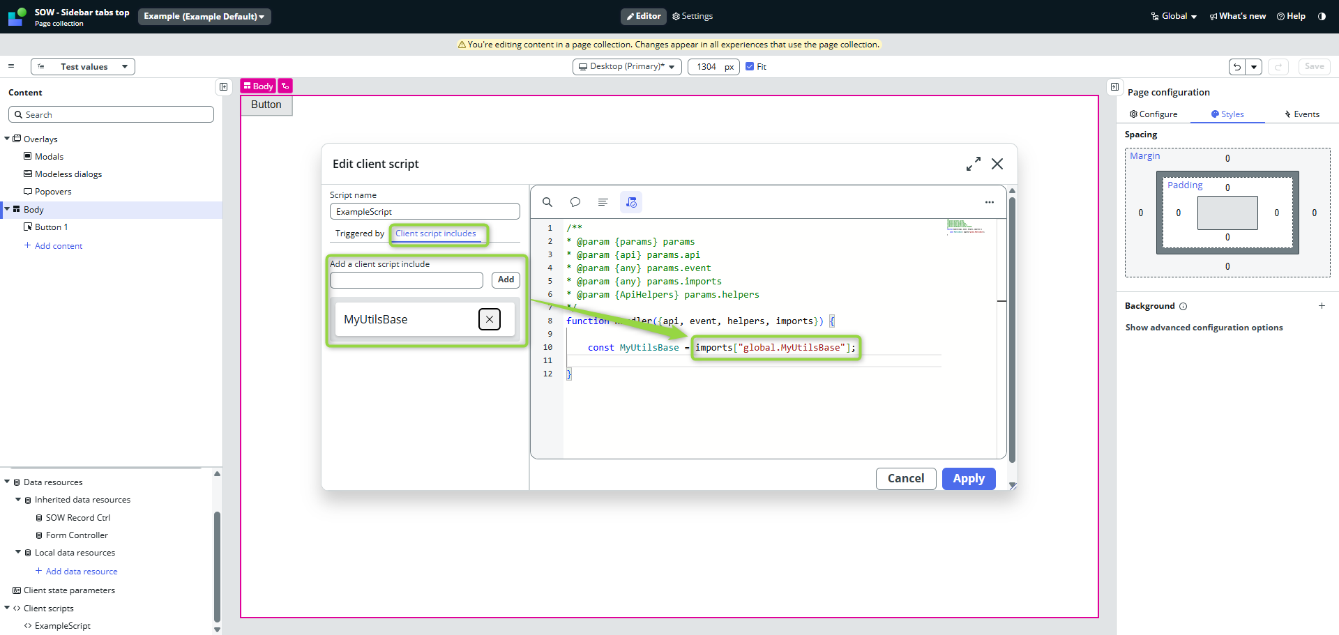Open the script editor more options menu
The image size is (1339, 635).
pos(989,202)
